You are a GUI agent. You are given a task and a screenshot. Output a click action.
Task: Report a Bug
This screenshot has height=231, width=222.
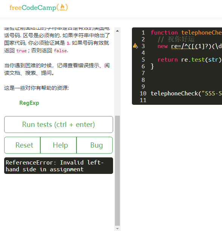point(95,145)
